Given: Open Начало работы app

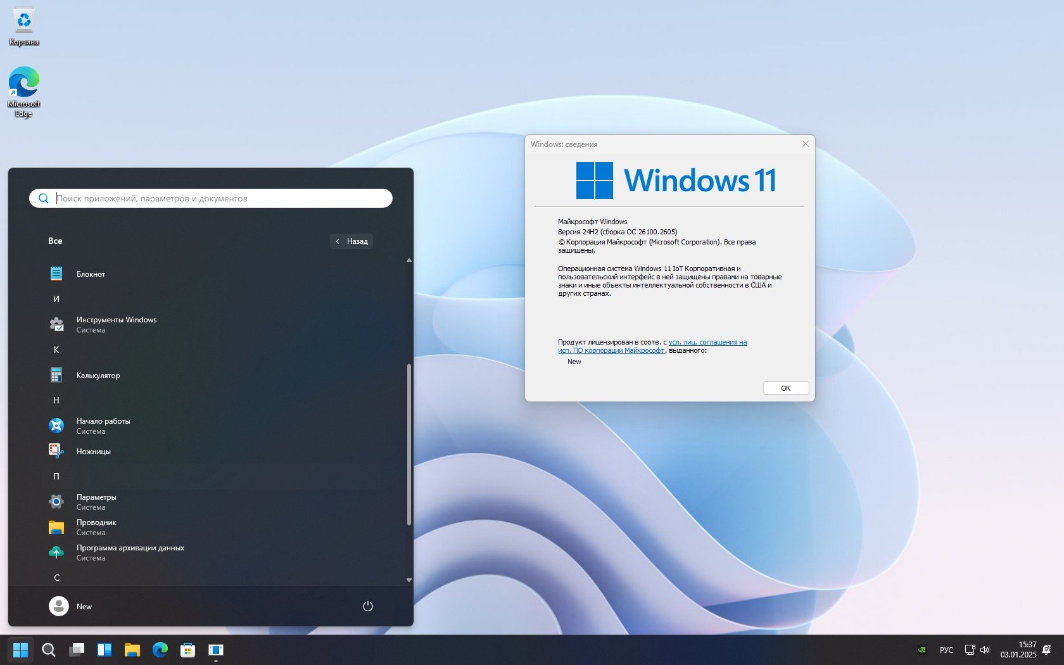Looking at the screenshot, I should click(103, 425).
